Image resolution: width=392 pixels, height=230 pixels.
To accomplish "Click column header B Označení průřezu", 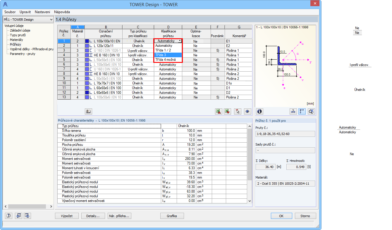I will [x=104, y=31].
